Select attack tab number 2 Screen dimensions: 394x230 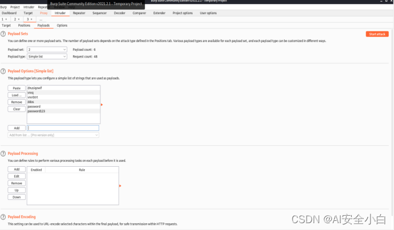[x=15, y=19]
